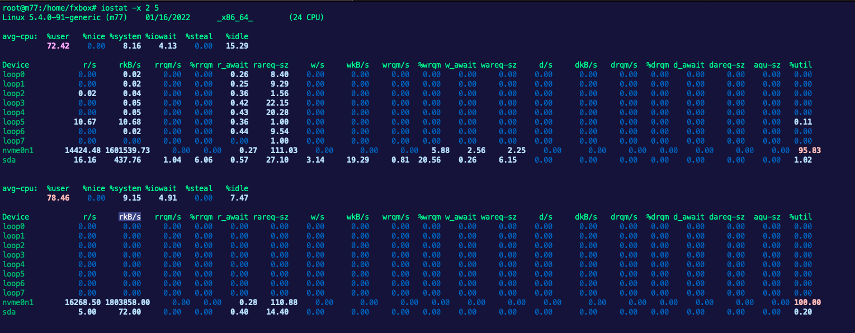Click the %util column header
855x333 pixels.
(x=801, y=64)
